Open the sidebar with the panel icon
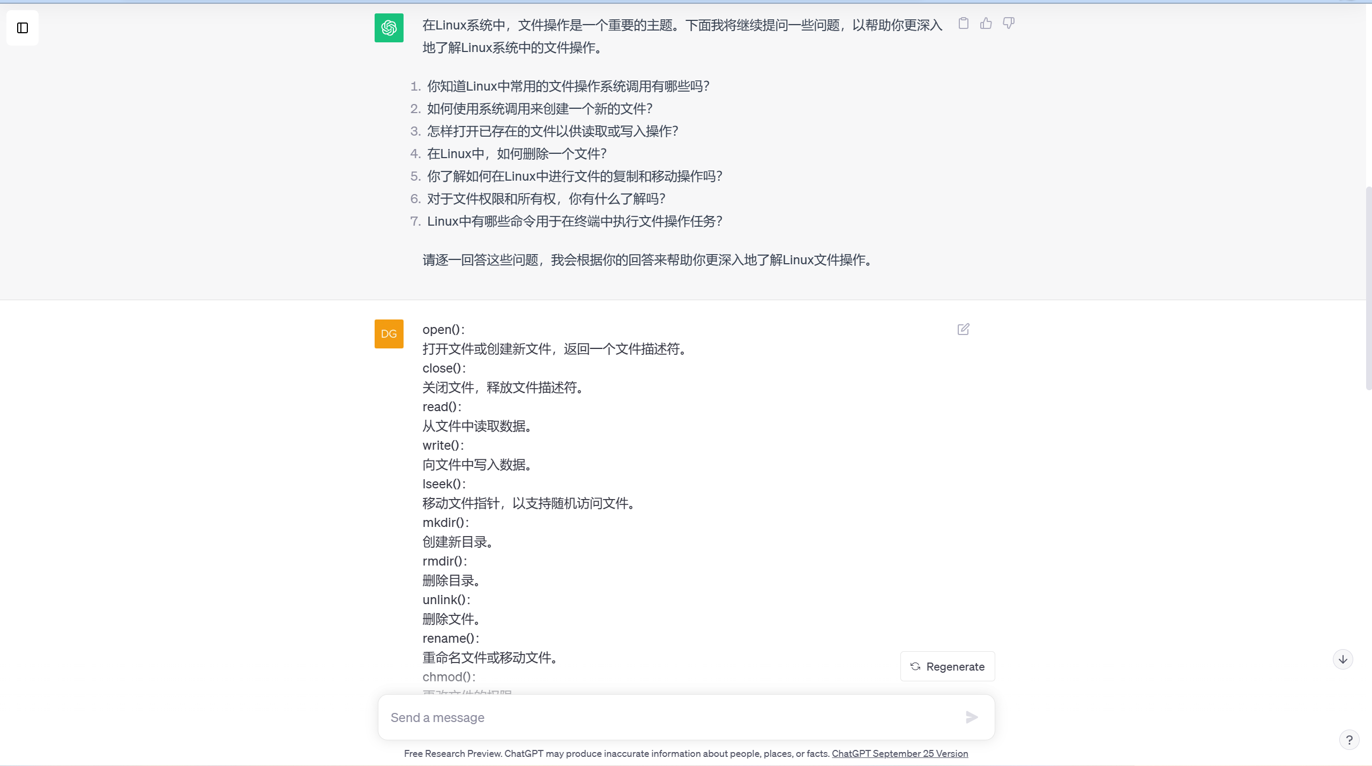 pyautogui.click(x=23, y=28)
